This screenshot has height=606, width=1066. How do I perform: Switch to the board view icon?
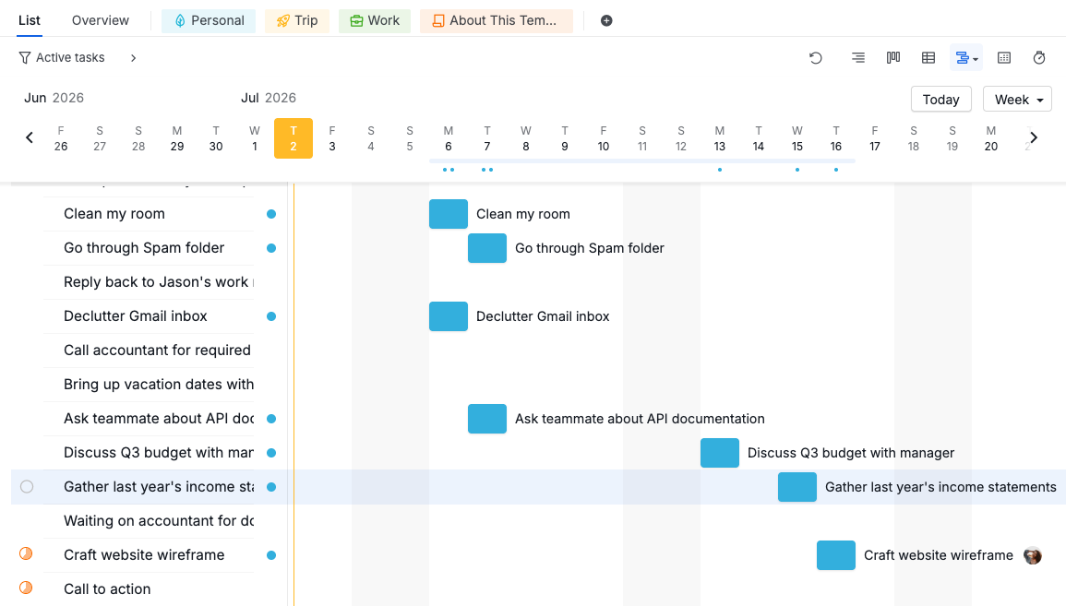pos(893,58)
